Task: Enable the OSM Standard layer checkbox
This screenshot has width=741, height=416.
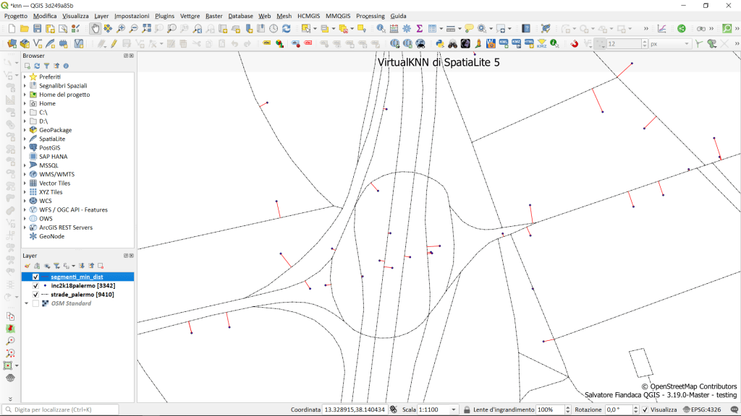Action: pyautogui.click(x=35, y=303)
